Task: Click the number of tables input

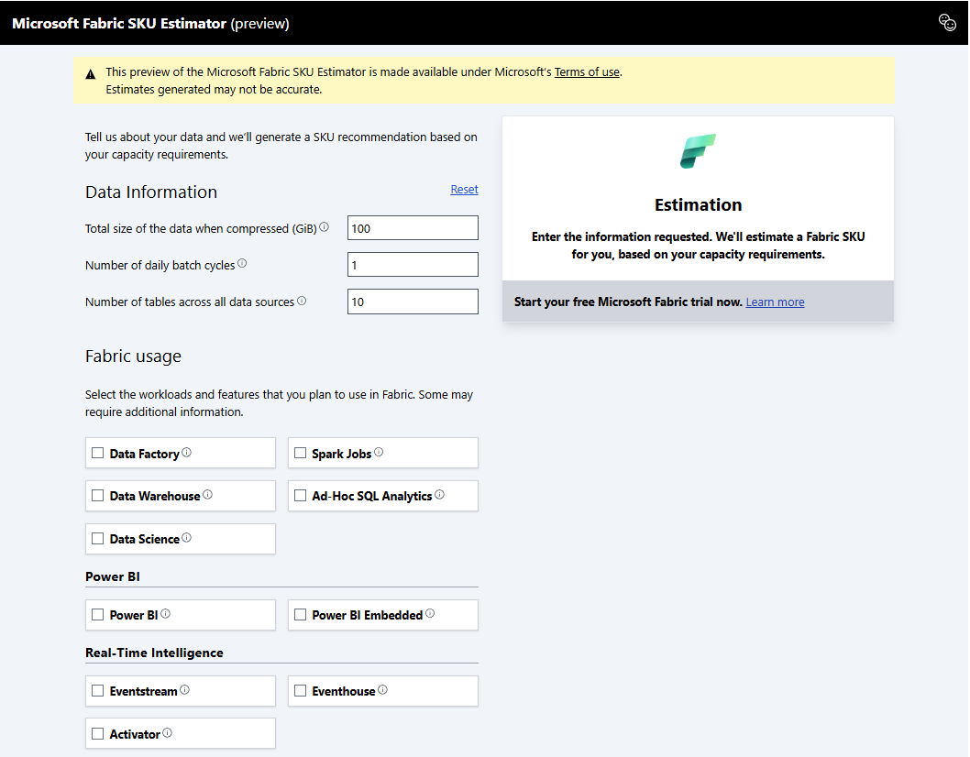Action: tap(413, 302)
